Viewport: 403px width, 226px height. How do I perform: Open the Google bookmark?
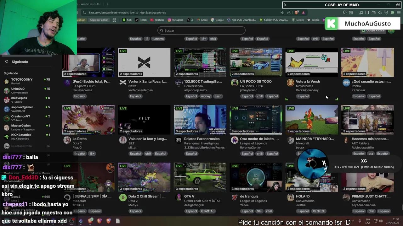tap(217, 20)
